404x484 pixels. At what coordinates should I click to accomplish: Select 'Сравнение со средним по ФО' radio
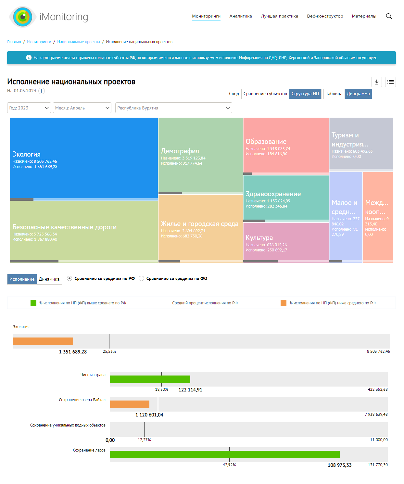[141, 278]
